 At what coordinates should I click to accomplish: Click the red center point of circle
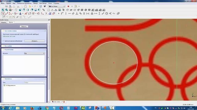[x=114, y=63]
